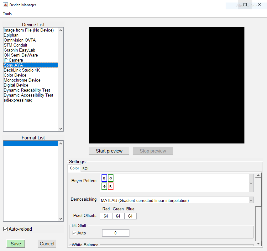267x251 pixels.
Task: Click the black preview image area
Action: coord(167,85)
